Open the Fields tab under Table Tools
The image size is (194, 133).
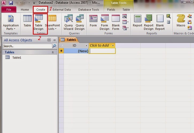point(111,10)
